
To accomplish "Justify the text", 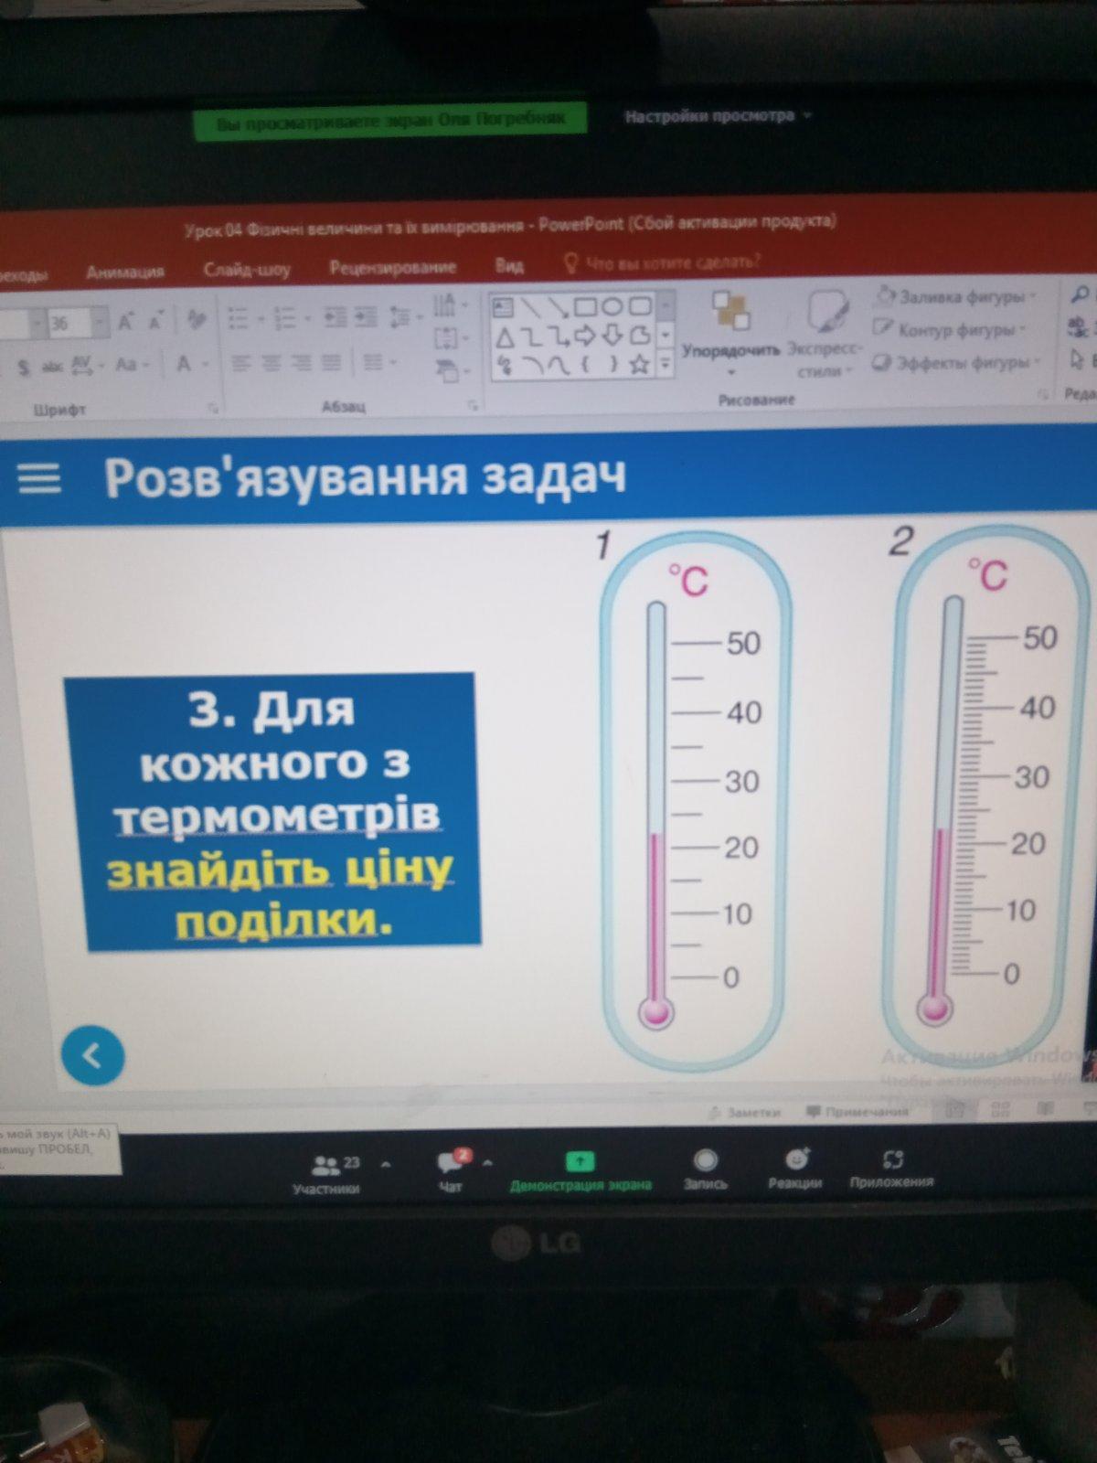I will (x=332, y=363).
